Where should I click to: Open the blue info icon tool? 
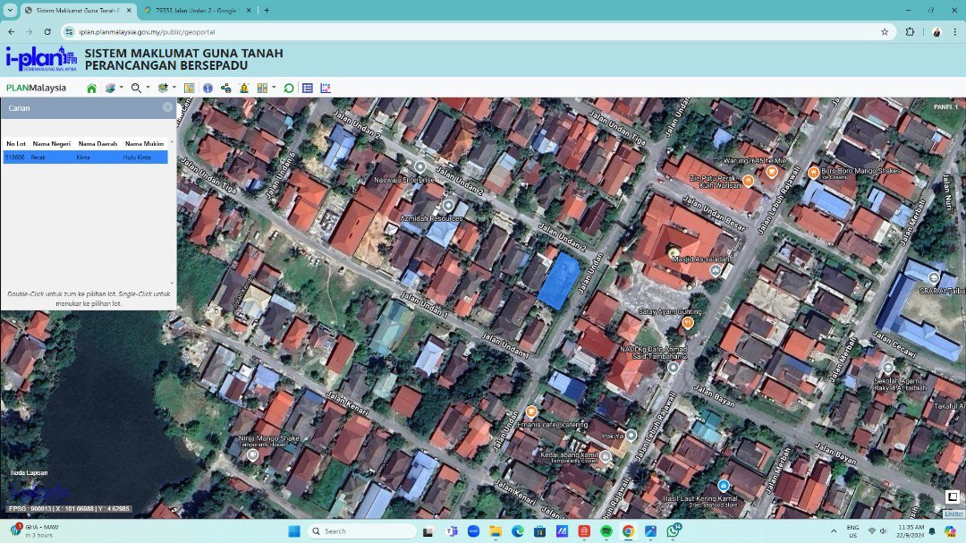[208, 88]
